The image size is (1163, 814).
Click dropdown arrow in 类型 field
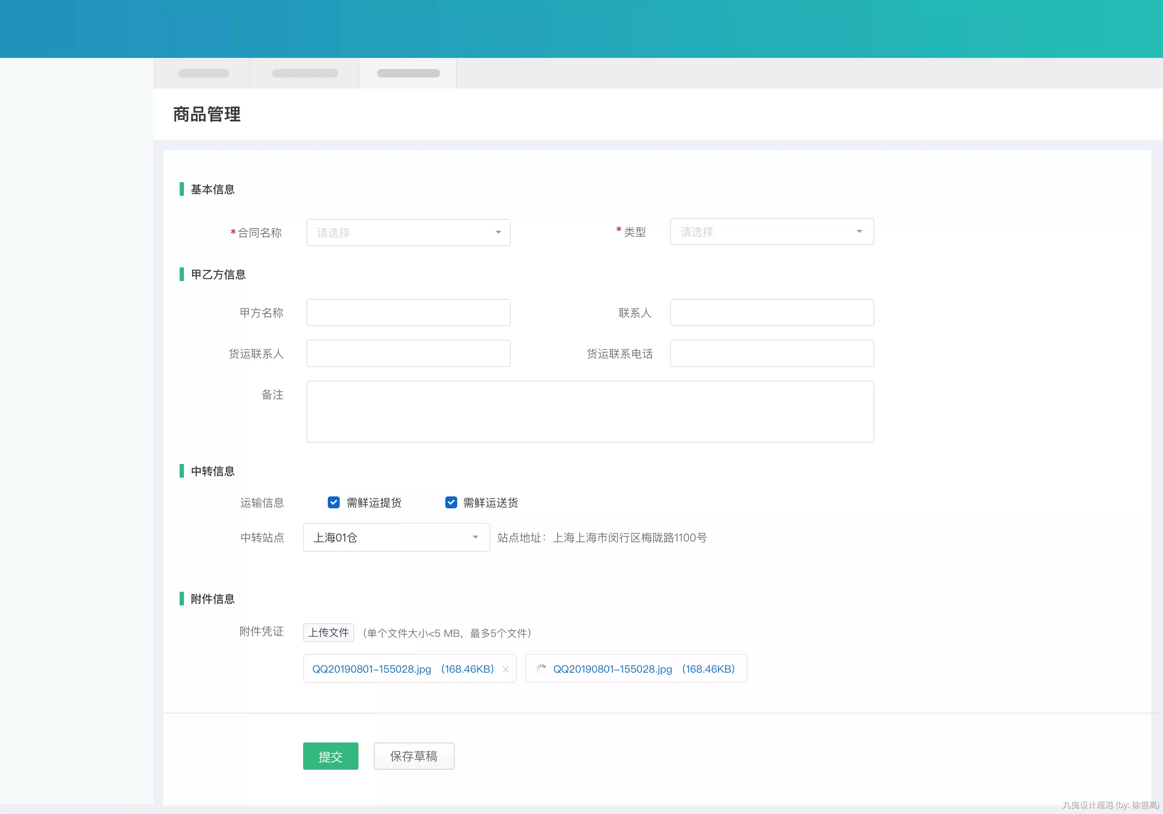click(859, 232)
